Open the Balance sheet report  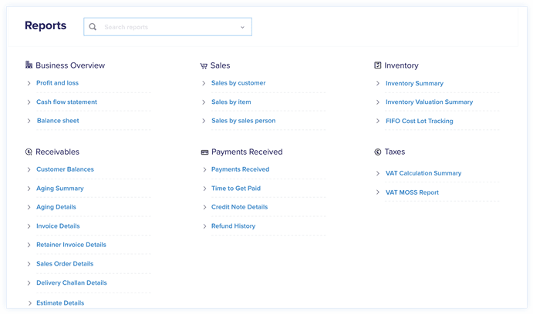(58, 121)
